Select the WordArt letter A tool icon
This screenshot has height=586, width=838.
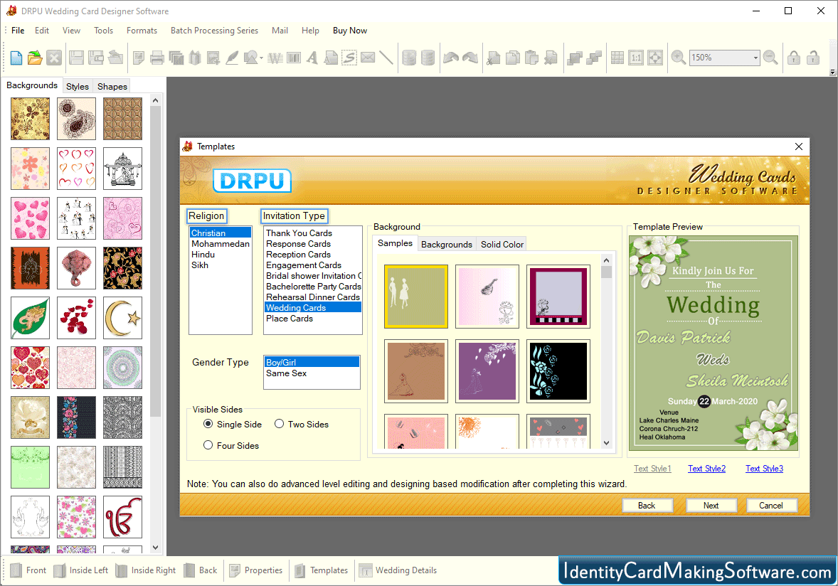312,58
